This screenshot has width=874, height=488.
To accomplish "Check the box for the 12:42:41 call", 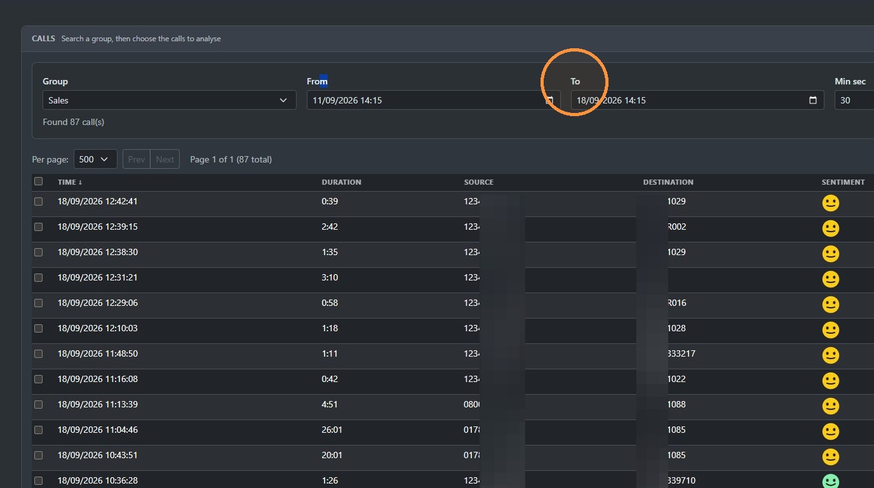I will 38,201.
